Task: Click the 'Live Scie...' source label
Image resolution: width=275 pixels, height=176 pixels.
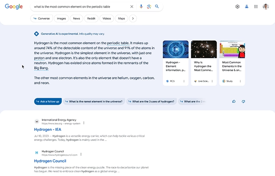Action: coord(203,81)
